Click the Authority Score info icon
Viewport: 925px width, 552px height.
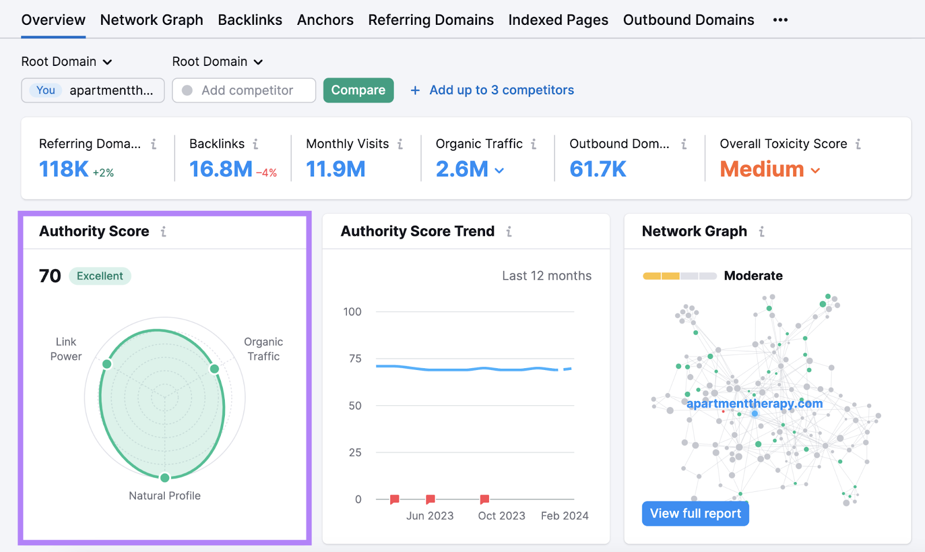coord(164,231)
